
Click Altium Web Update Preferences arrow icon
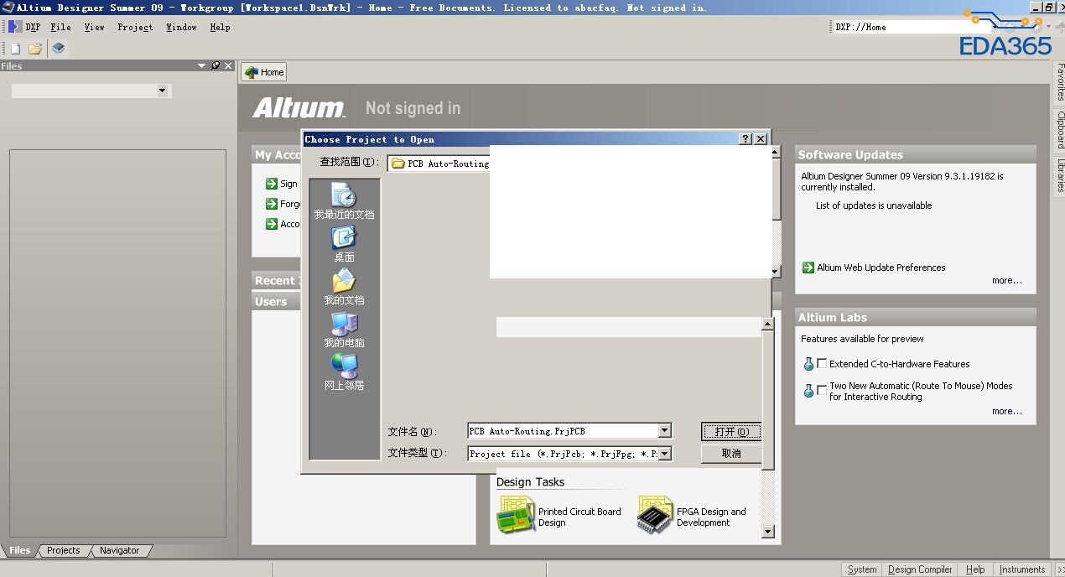(808, 268)
